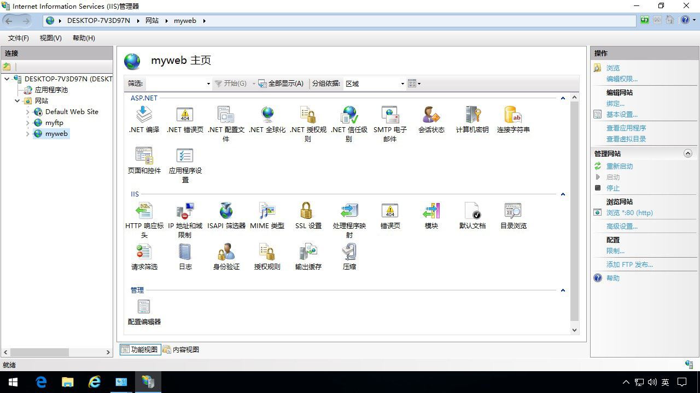Open the 帮助(H) menu
This screenshot has width=700, height=393.
[x=84, y=38]
